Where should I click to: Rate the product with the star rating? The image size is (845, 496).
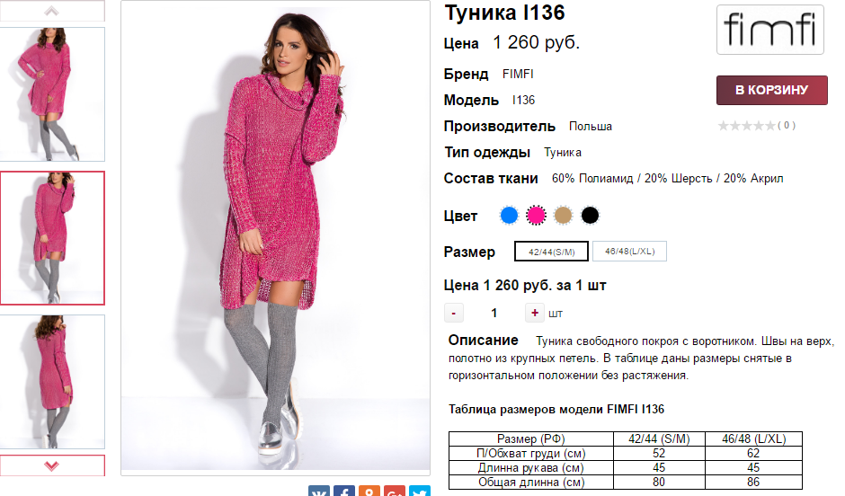click(x=747, y=126)
